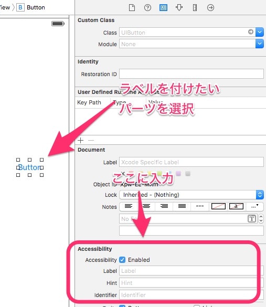The height and width of the screenshot is (307, 266).
Task: Click the Restoration ID field
Action: coord(191,74)
